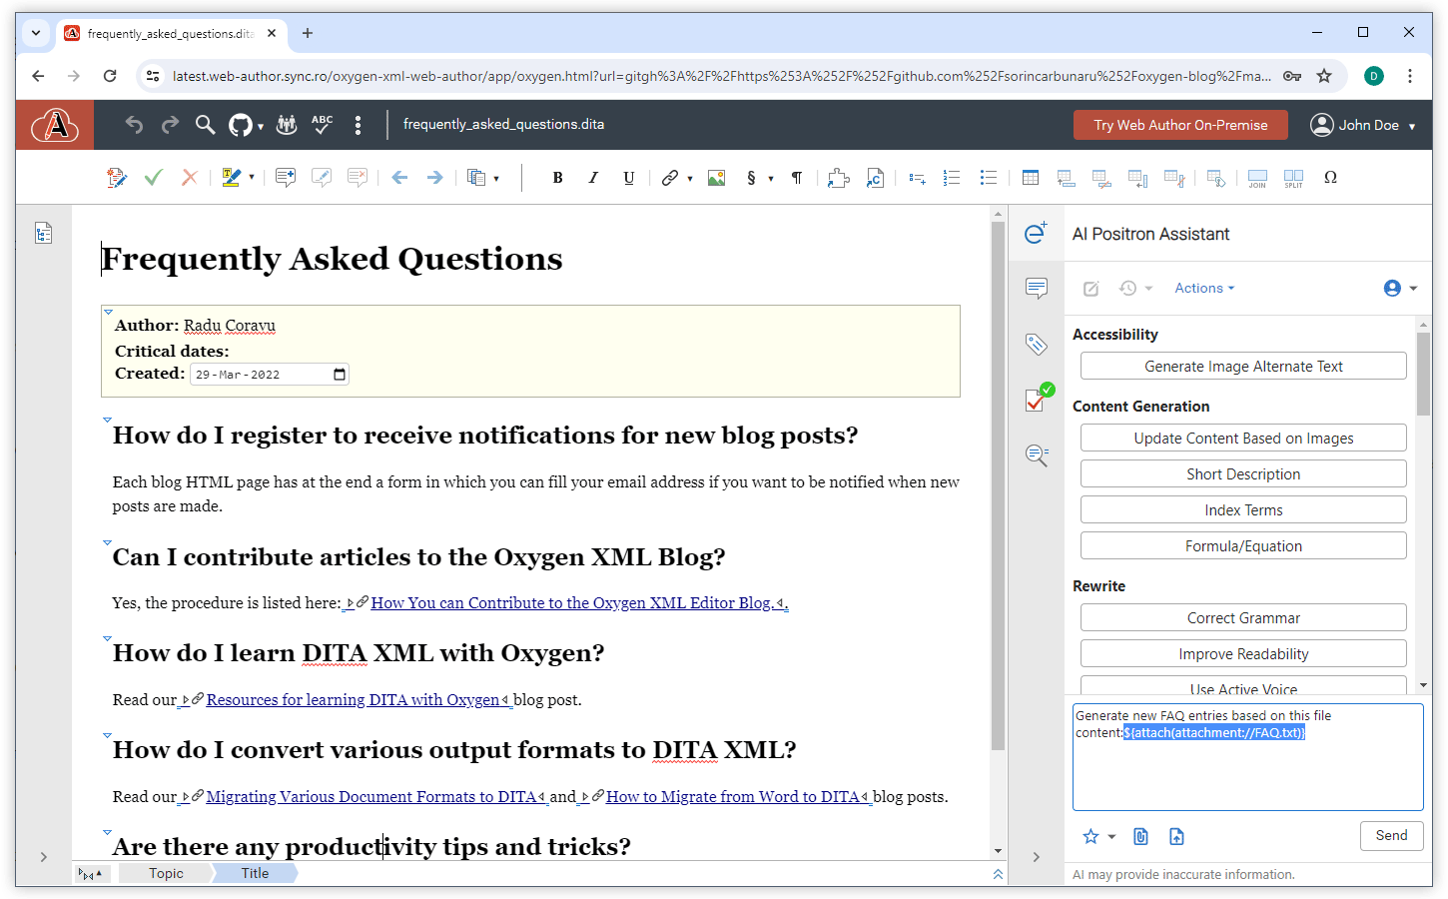
Task: Click the upload file icon beside paperclip
Action: (x=1176, y=837)
